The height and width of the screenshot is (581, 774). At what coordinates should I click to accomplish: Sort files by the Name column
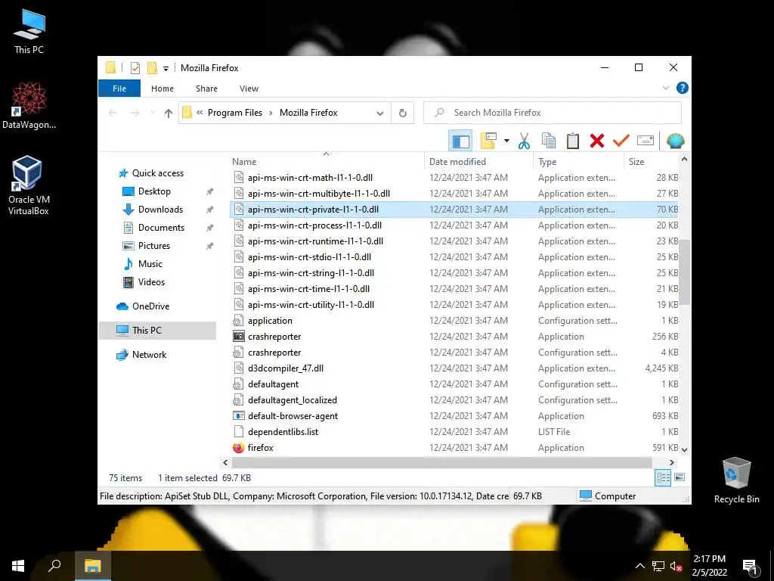pyautogui.click(x=326, y=162)
